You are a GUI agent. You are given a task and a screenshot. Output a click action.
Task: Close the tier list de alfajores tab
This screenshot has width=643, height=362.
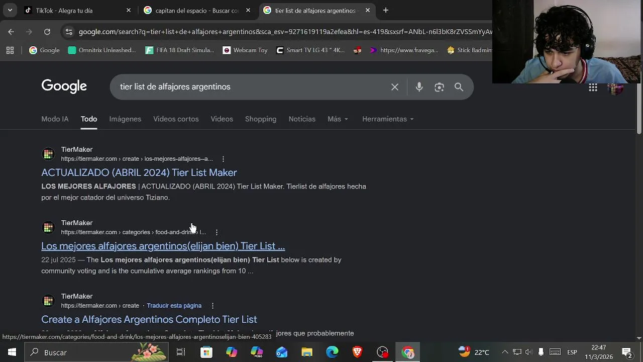click(367, 10)
